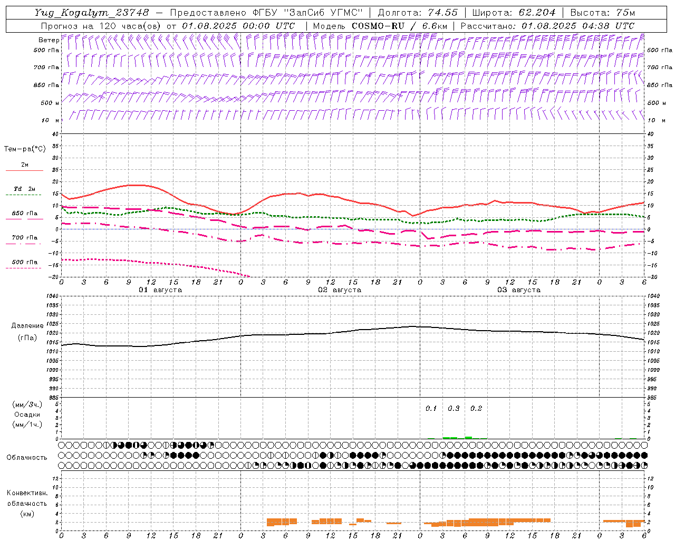Viewport: 675px width, 540px height.
Task: Click the 0.2 precipitation amount value
Action: pos(476,408)
